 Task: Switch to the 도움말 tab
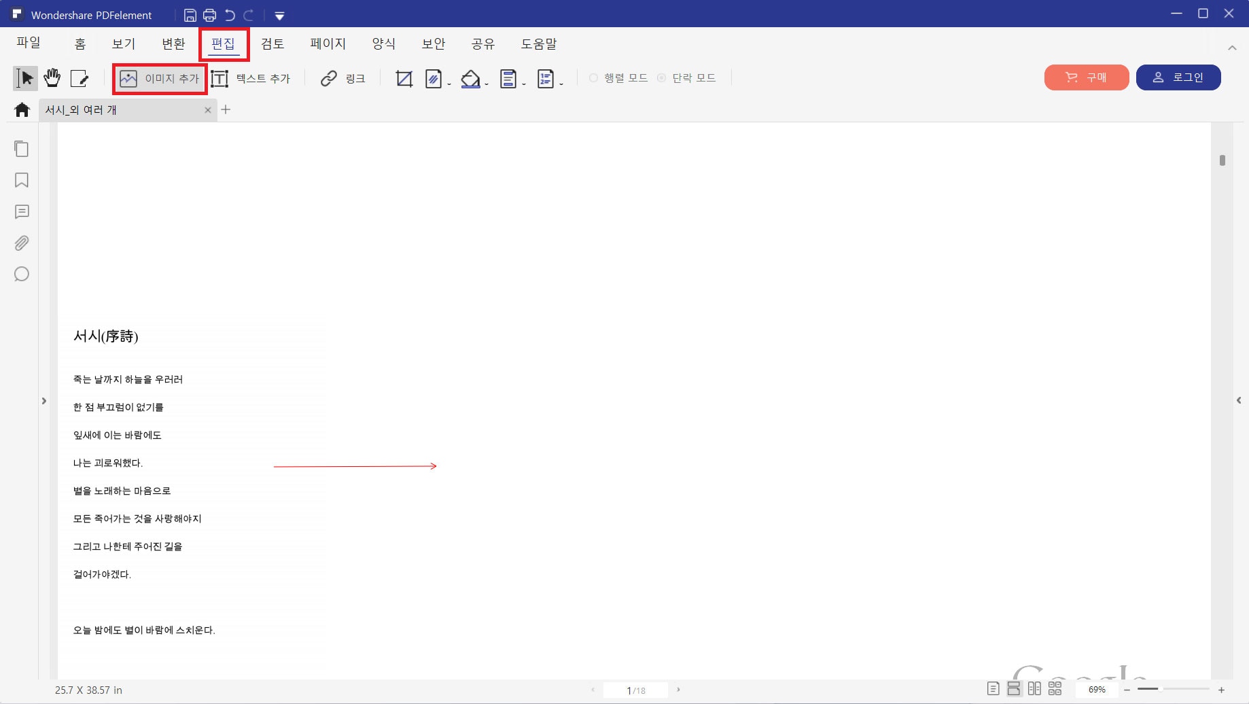click(x=539, y=44)
